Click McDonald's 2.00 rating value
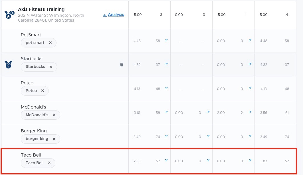The width and height of the screenshot is (303, 175). (221, 113)
